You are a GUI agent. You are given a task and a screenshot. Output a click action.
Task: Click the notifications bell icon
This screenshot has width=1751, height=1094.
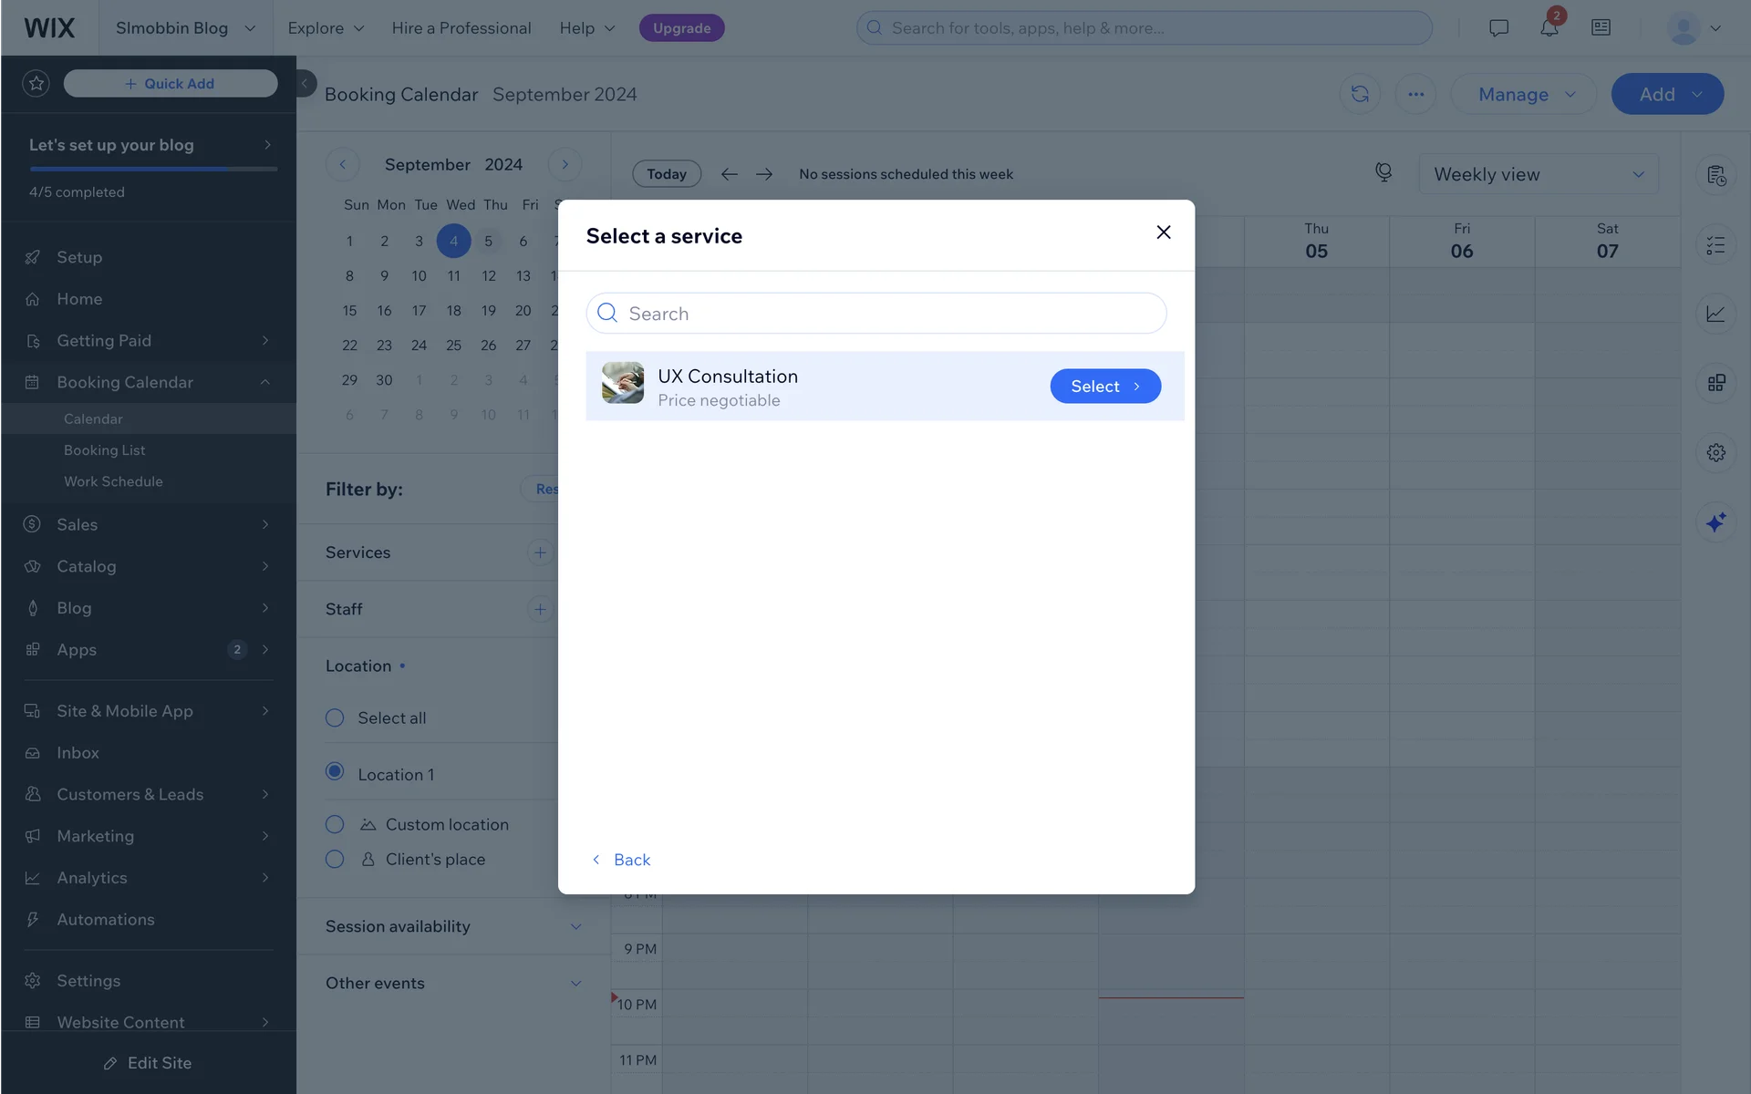tap(1549, 28)
